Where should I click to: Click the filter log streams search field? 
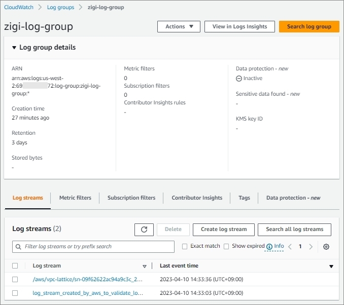93,247
